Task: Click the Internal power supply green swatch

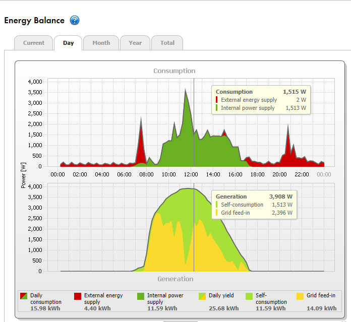Action: [x=141, y=296]
